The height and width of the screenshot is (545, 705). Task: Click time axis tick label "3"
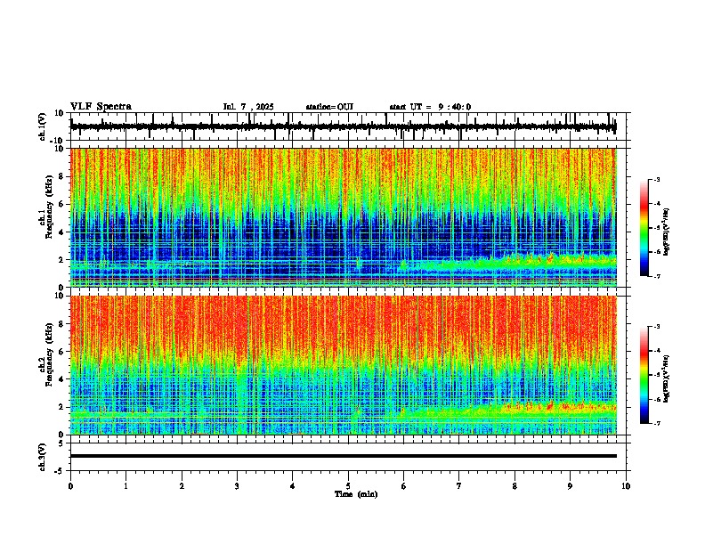[237, 486]
